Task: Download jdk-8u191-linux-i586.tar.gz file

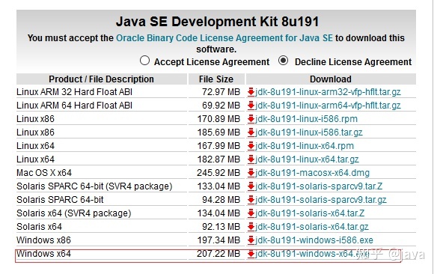Action: point(309,133)
